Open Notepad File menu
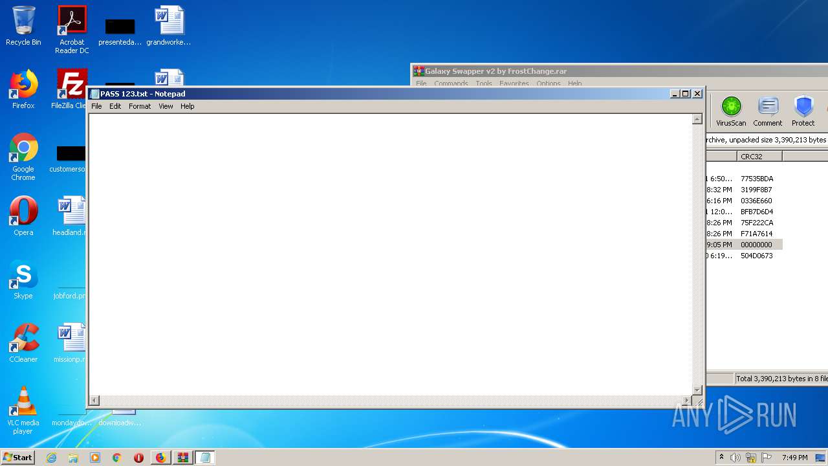 click(96, 106)
